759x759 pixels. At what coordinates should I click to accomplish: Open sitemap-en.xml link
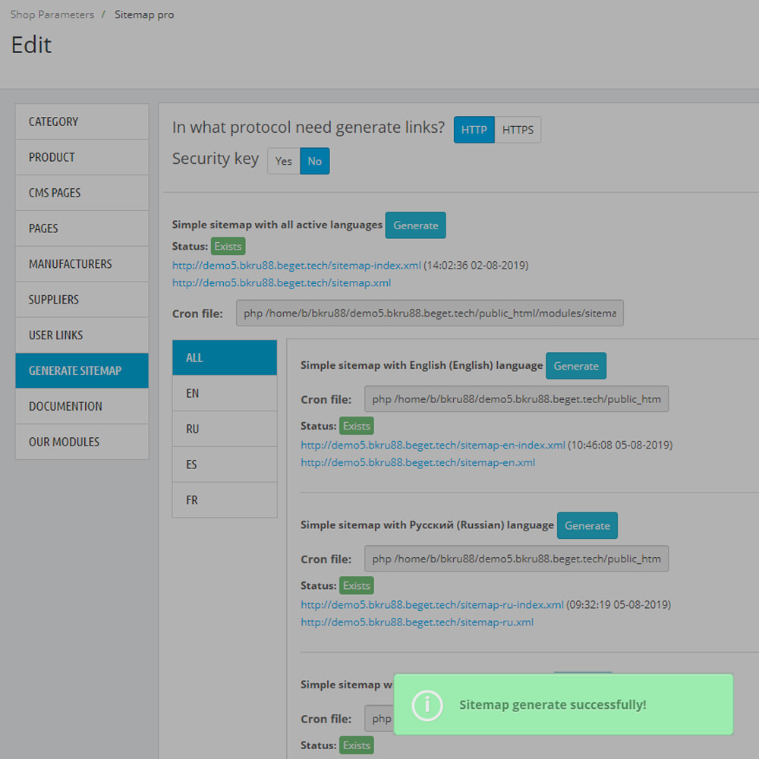pos(417,462)
